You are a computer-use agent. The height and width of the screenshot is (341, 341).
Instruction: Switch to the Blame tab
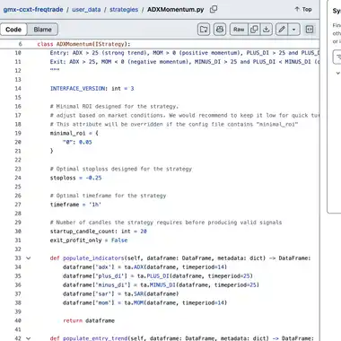click(x=42, y=30)
